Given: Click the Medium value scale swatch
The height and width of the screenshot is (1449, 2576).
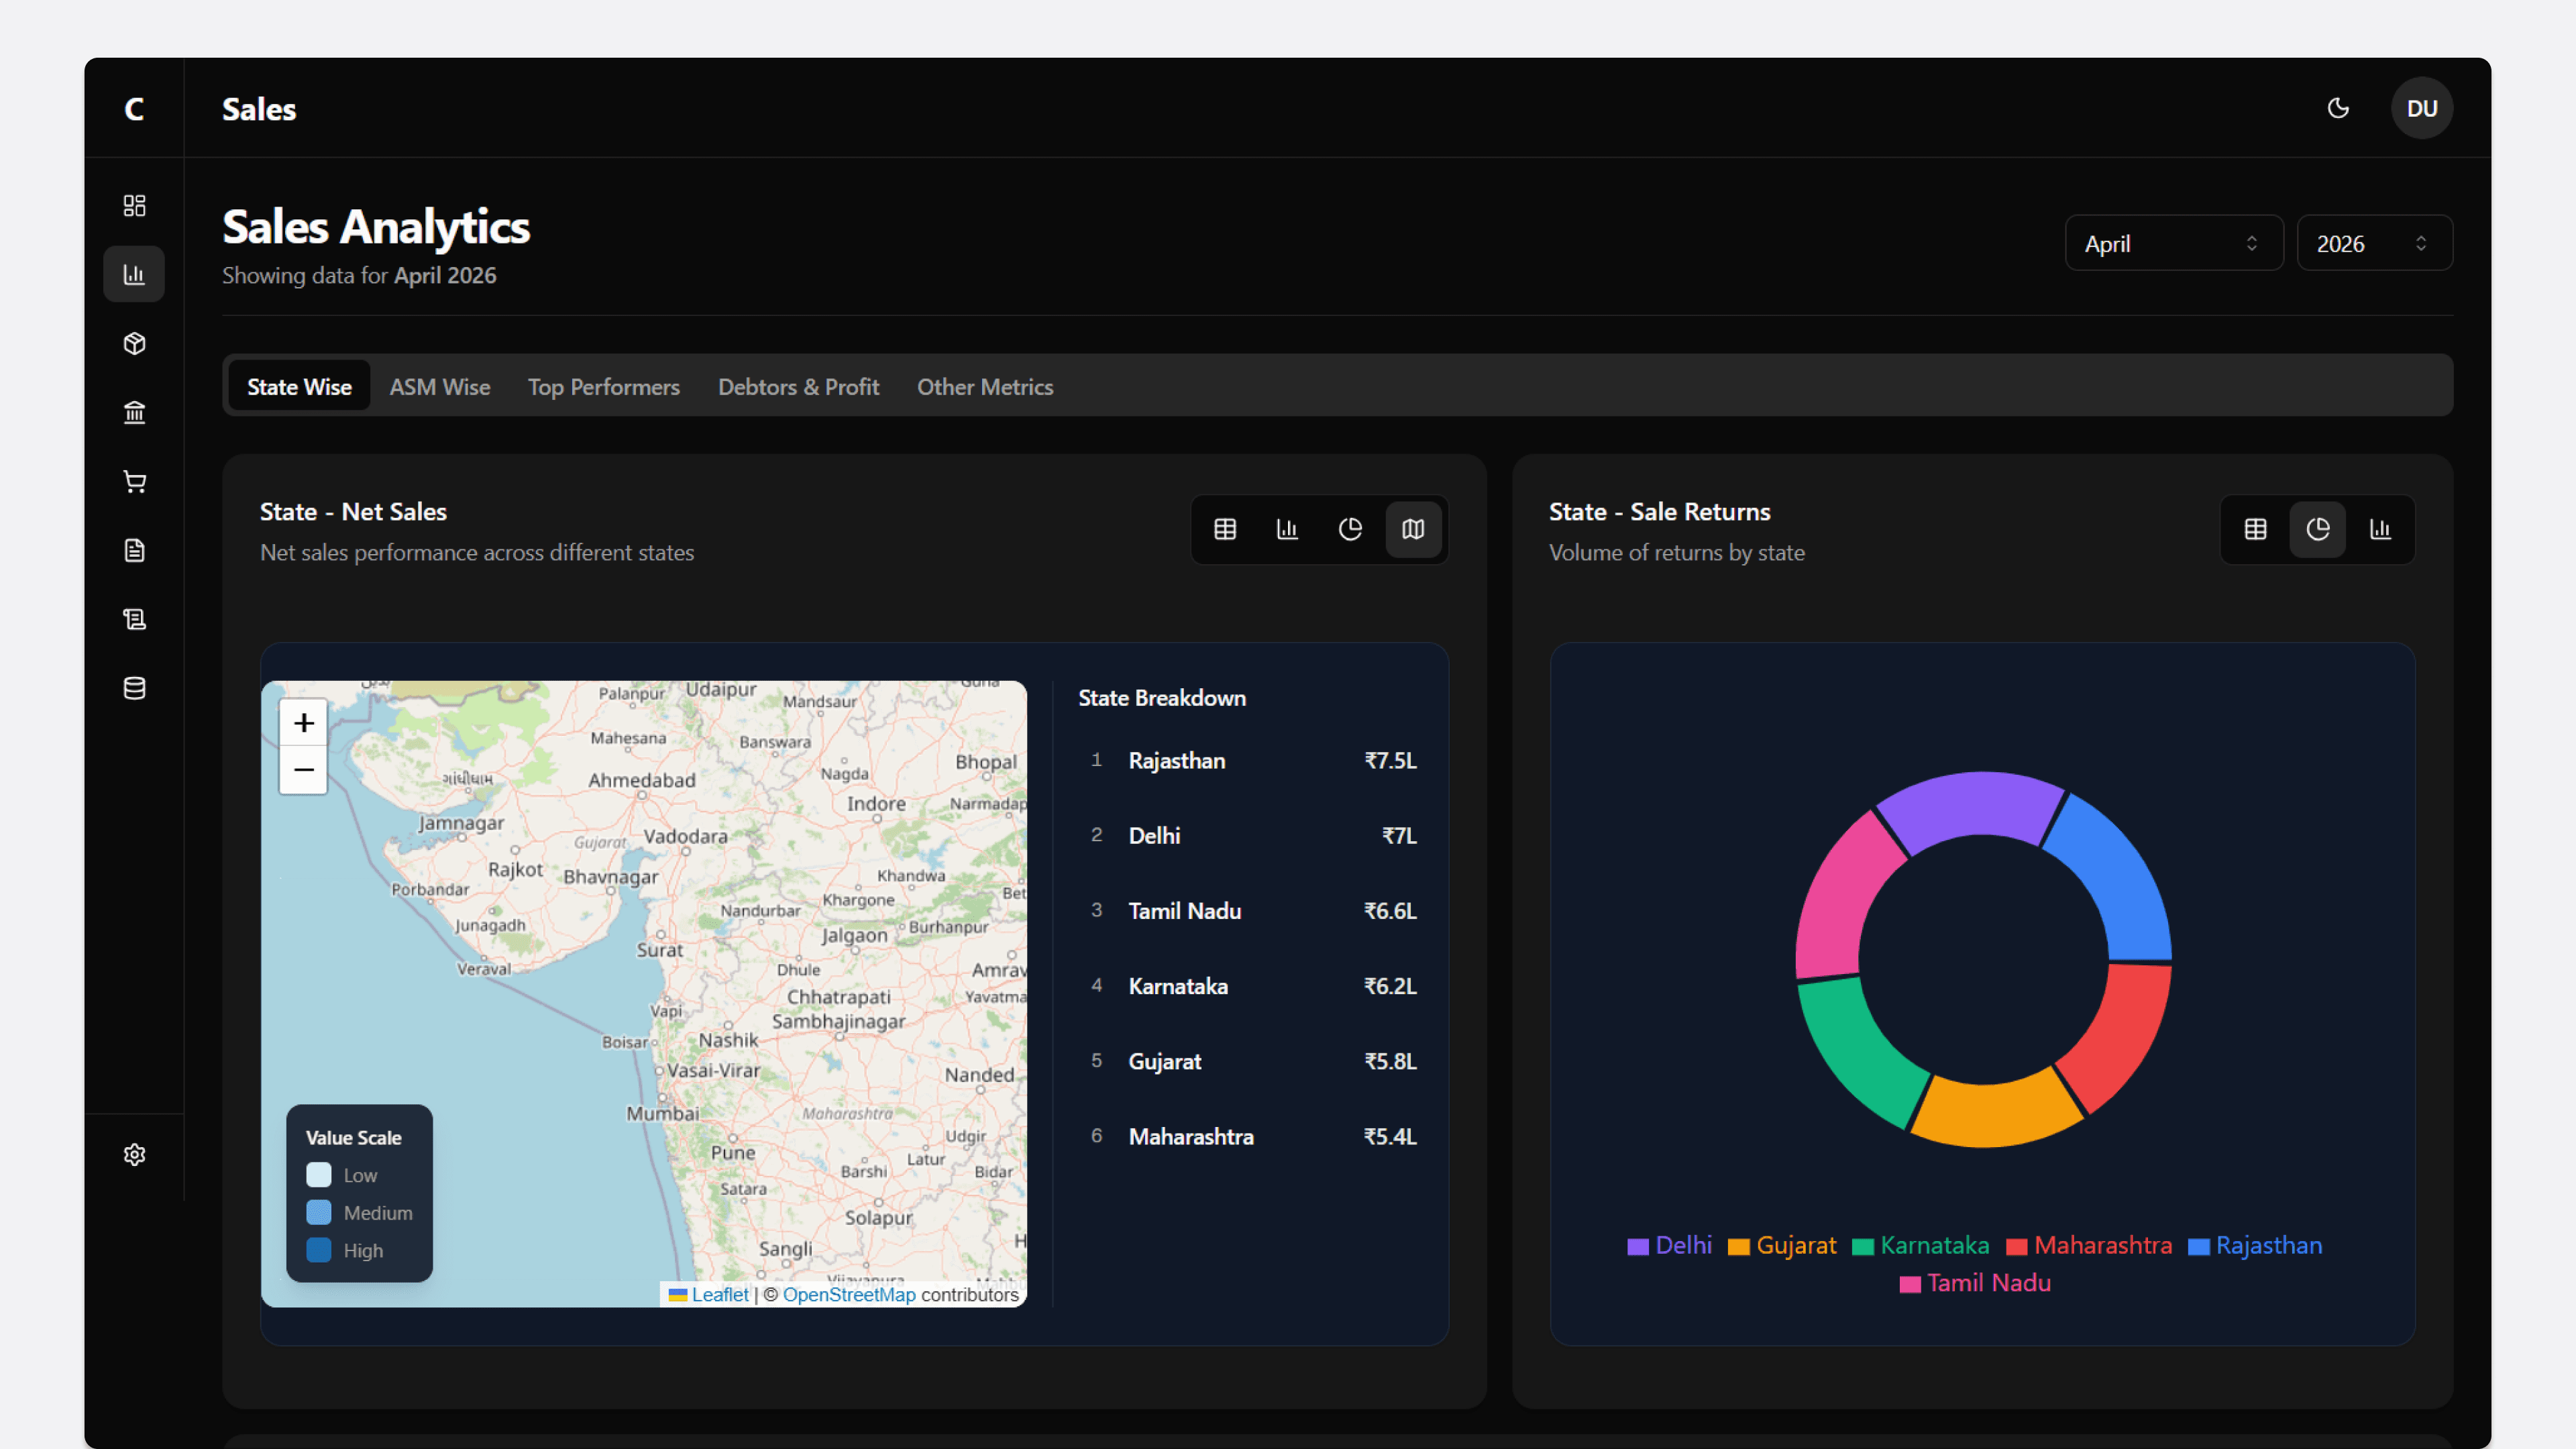Looking at the screenshot, I should (x=319, y=1212).
